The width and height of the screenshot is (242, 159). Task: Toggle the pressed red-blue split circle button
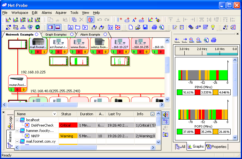(90, 20)
